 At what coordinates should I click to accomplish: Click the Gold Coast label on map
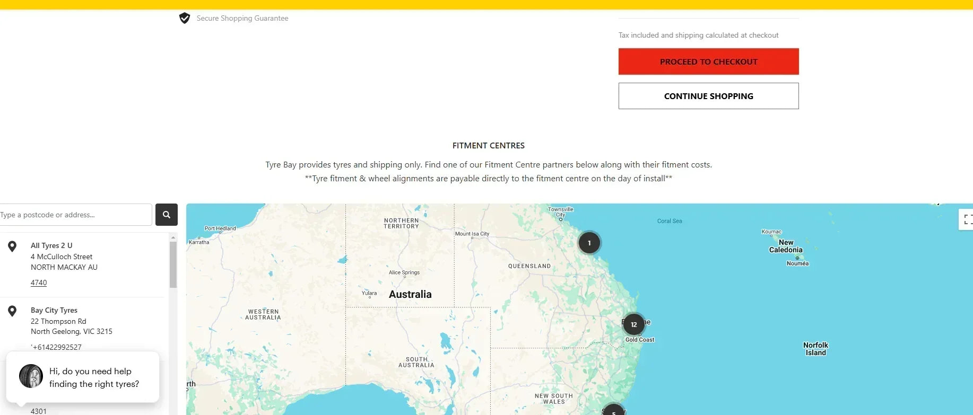(639, 340)
